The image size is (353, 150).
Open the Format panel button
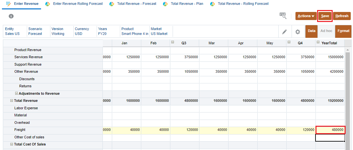click(343, 31)
